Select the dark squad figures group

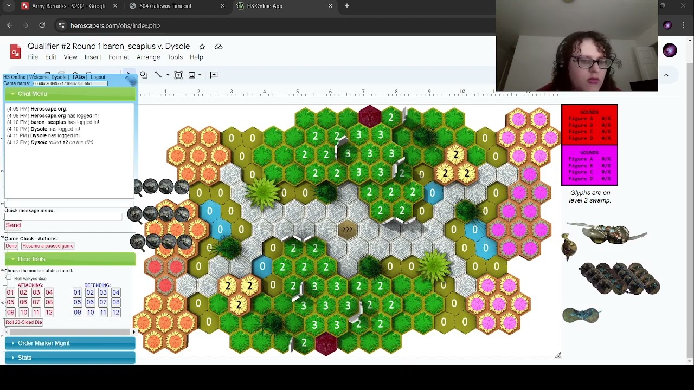point(619,278)
